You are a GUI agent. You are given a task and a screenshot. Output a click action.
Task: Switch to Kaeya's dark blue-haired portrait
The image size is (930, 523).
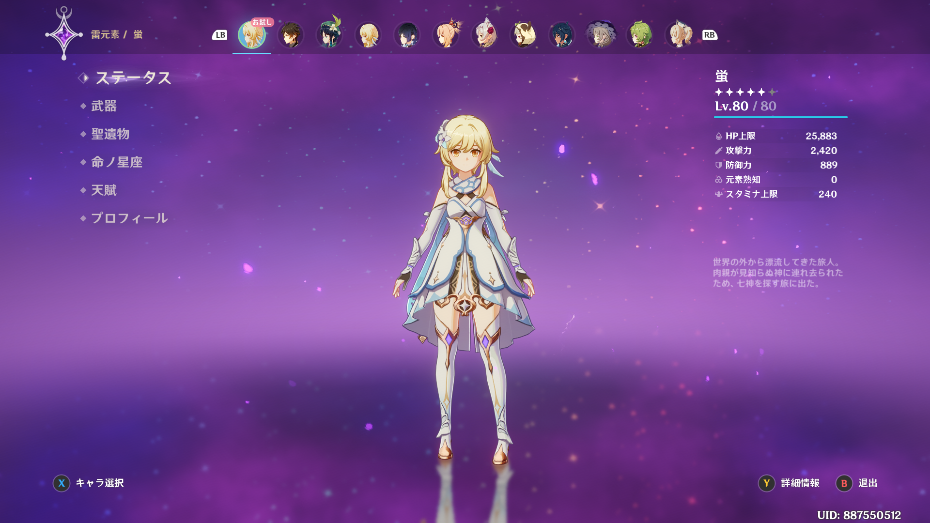coord(562,35)
